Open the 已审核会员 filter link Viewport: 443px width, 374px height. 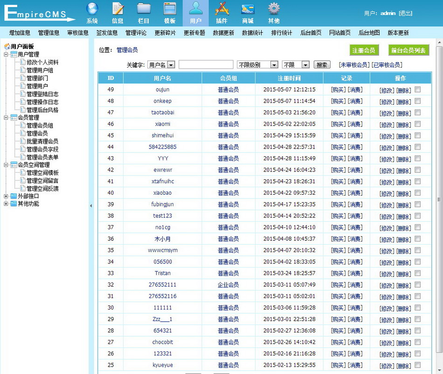coord(387,65)
